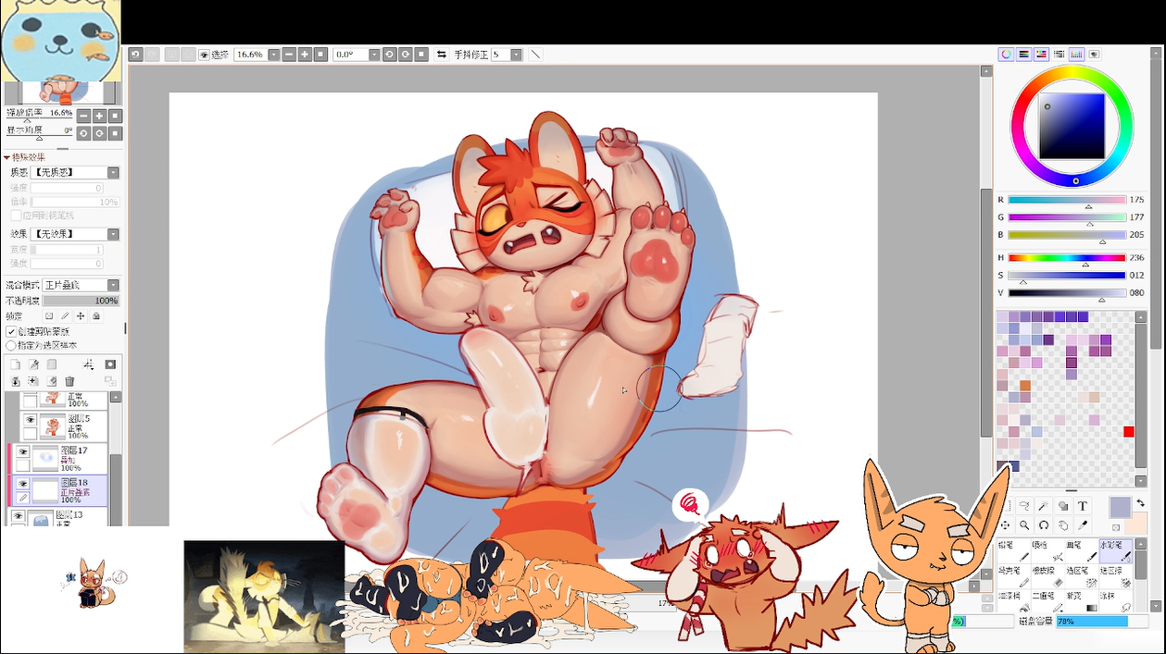Select the 图层18 layer
Screen dimensions: 1166x654
74,490
